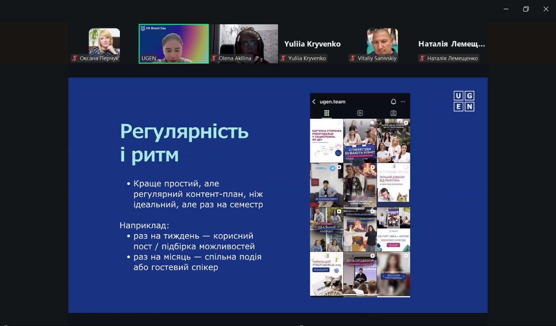556x326 pixels.
Task: Click muted mic icon next to Оксана Перчук
Action: tap(75, 58)
